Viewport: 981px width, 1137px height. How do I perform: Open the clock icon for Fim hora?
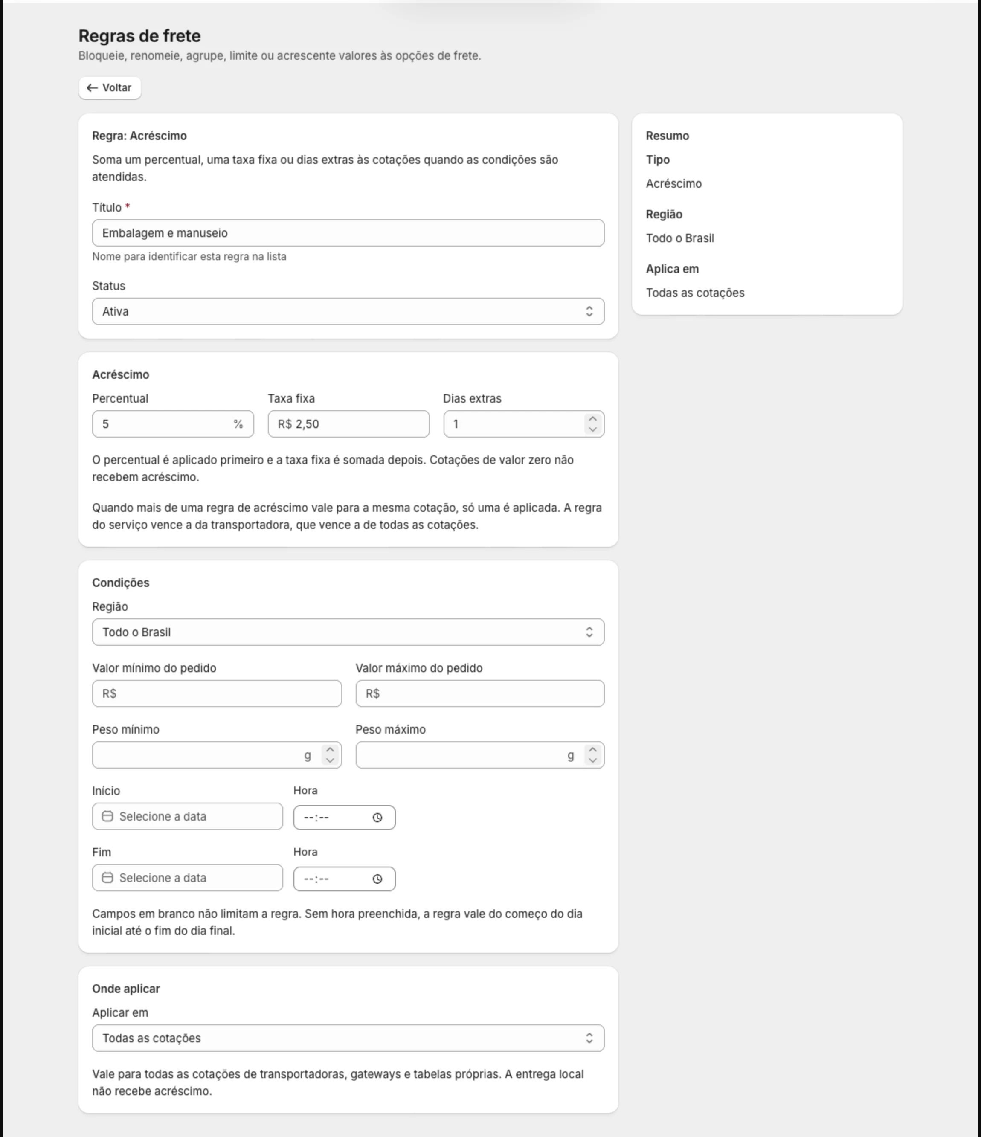377,879
